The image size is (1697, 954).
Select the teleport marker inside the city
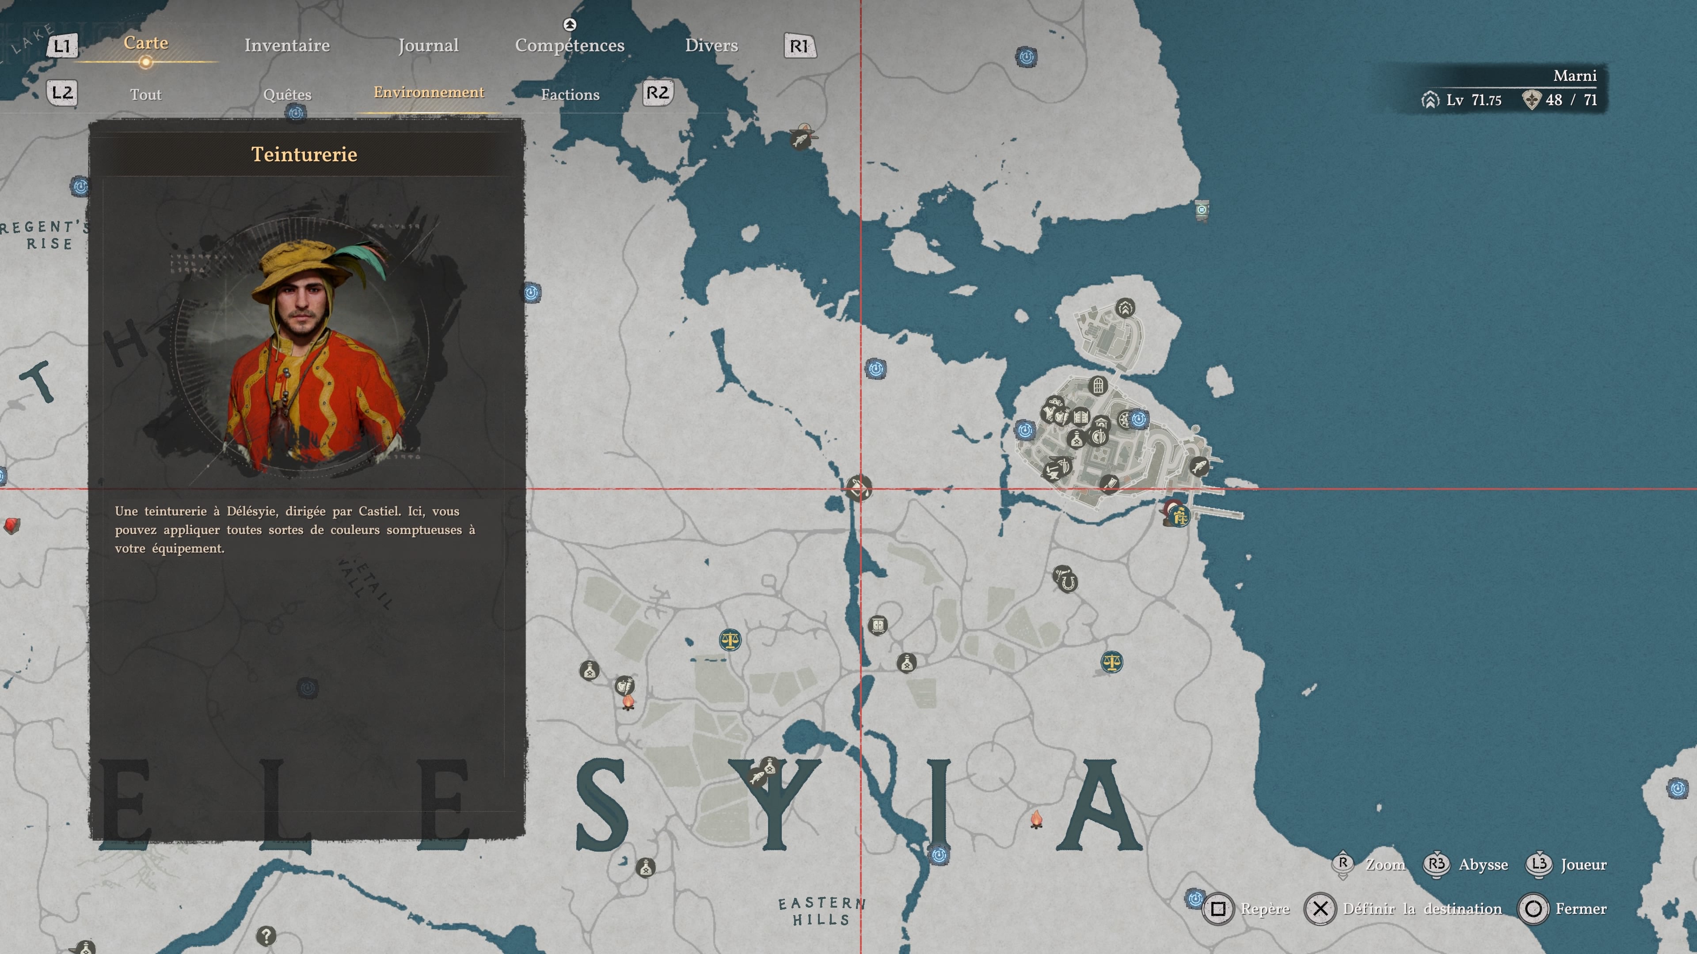click(1138, 419)
